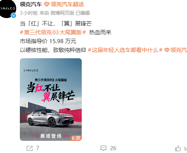187x153 pixels.
Task: Click the repost share icon
Action: tap(30, 148)
